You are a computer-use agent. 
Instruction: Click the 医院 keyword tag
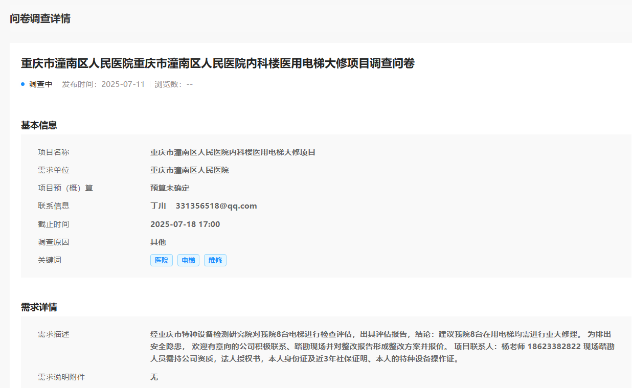[x=162, y=260]
